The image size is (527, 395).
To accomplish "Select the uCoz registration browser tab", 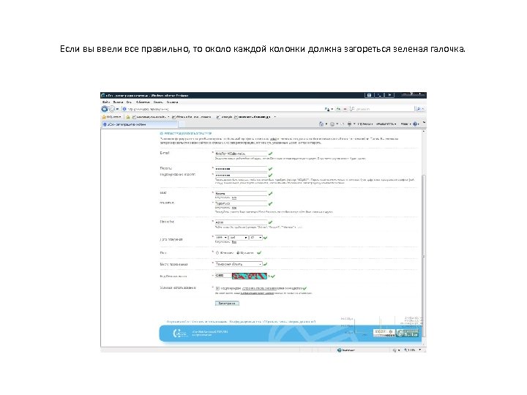I will tap(140, 124).
